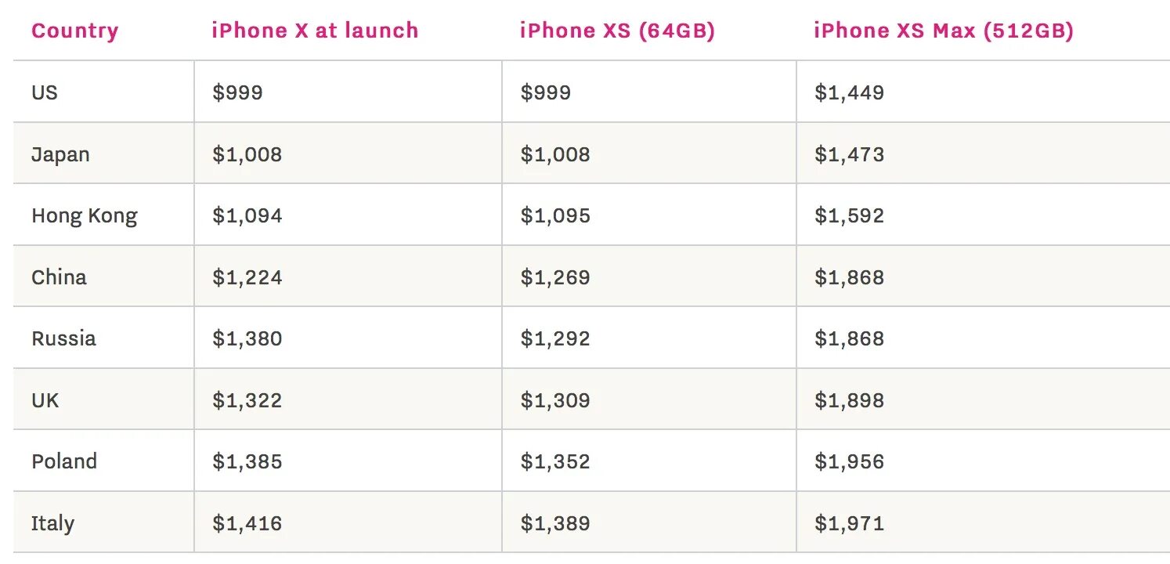Select the Italy row label

(53, 523)
